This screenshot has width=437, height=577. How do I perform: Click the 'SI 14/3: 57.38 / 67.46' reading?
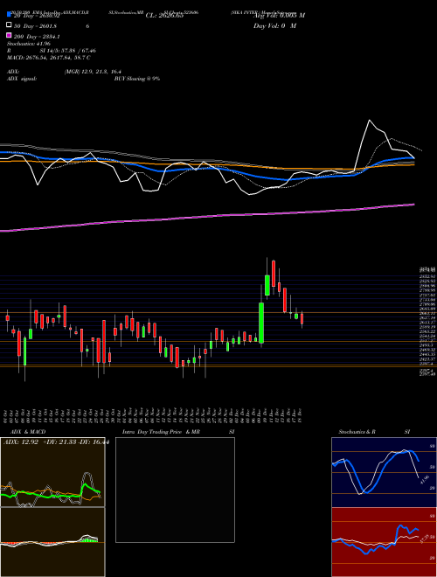click(x=68, y=51)
